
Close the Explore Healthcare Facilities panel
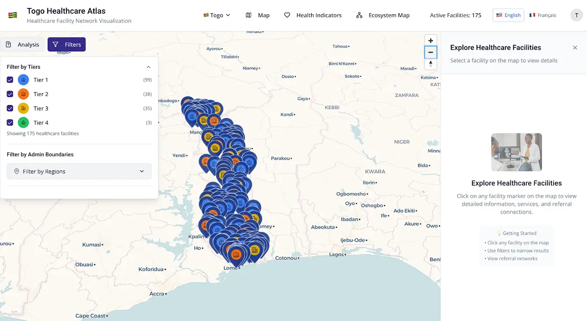click(575, 48)
